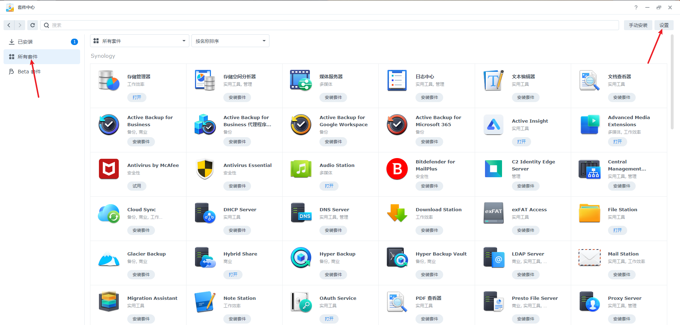Click 打开 for OAuth Service

coord(329,319)
